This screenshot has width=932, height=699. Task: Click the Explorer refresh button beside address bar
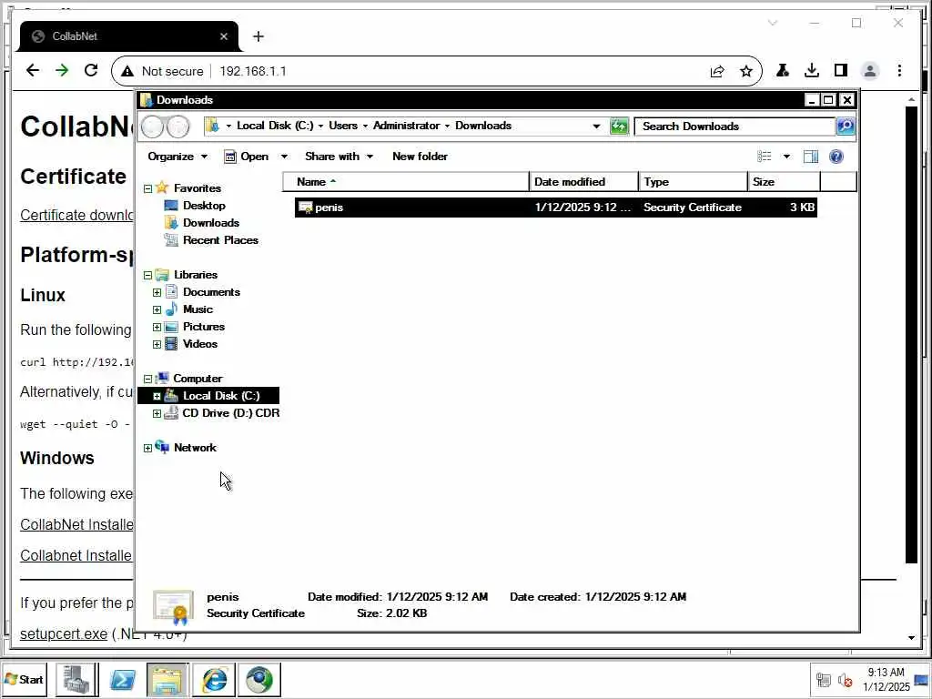619,126
